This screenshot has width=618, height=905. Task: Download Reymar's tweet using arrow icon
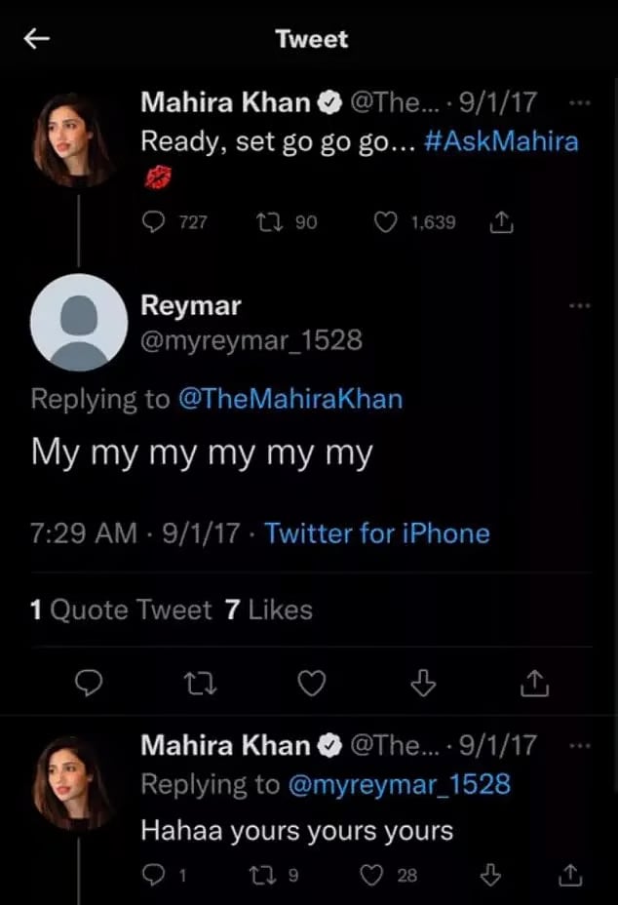pyautogui.click(x=422, y=685)
